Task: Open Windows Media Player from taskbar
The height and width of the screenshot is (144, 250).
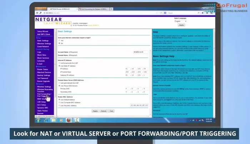Action: 61,120
